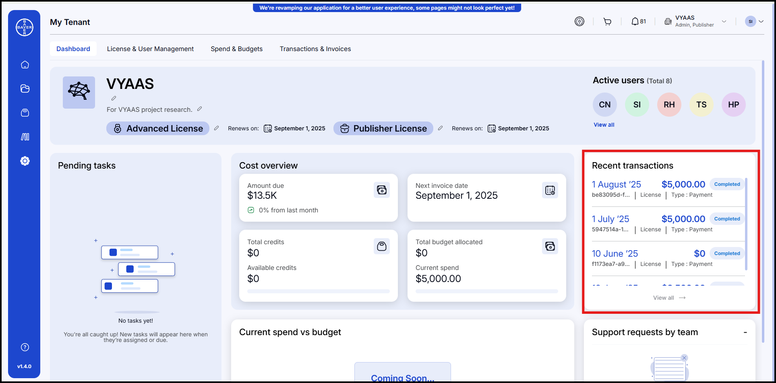Open the bag icon in sidebar
The width and height of the screenshot is (776, 383).
point(25,113)
